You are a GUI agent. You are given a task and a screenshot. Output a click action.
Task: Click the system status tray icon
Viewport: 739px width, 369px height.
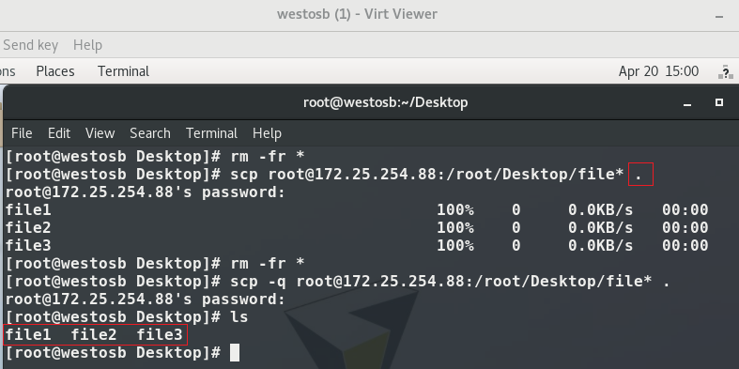click(726, 72)
